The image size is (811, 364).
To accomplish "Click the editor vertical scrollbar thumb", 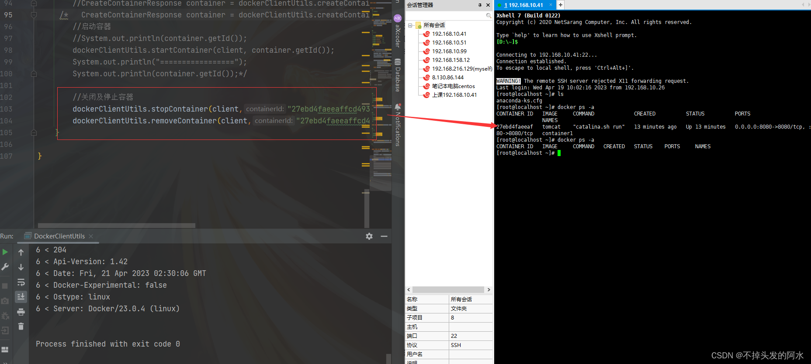I will pos(367,209).
